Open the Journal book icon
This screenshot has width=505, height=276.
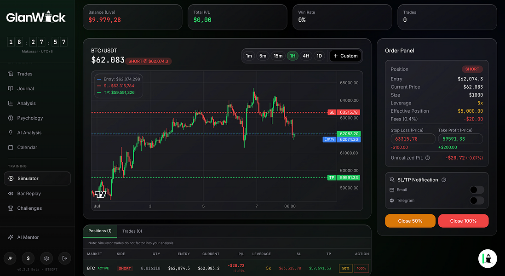tap(11, 89)
